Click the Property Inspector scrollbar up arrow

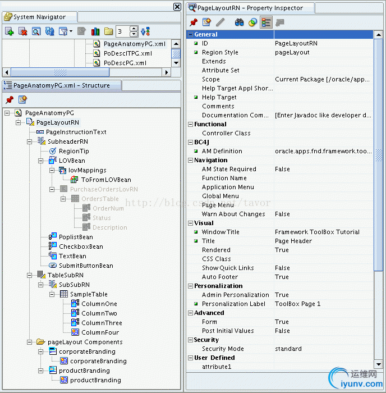(x=379, y=35)
